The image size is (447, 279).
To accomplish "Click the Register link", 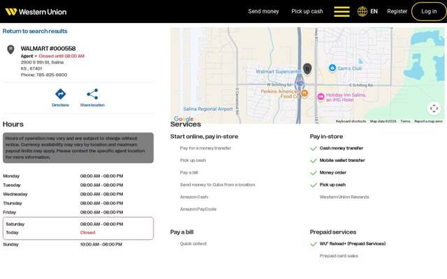I will (x=397, y=11).
